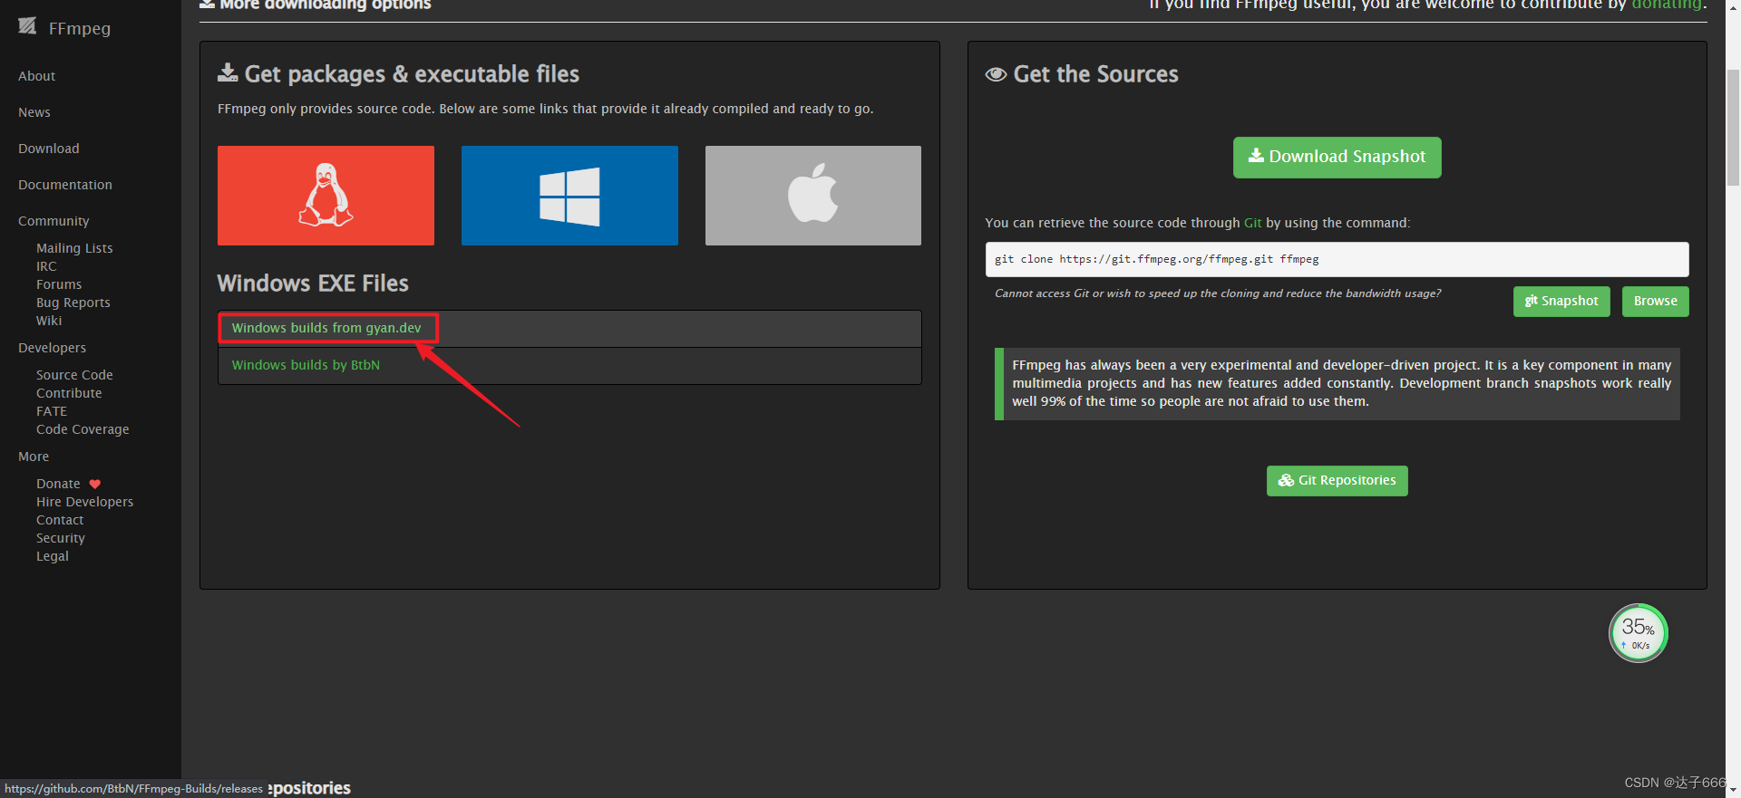Open Documentation in the sidebar
The image size is (1741, 798).
(x=65, y=185)
